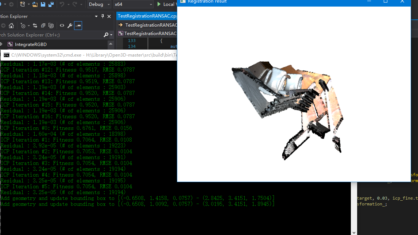Expand the IntegrateRGBD project node

point(2,43)
